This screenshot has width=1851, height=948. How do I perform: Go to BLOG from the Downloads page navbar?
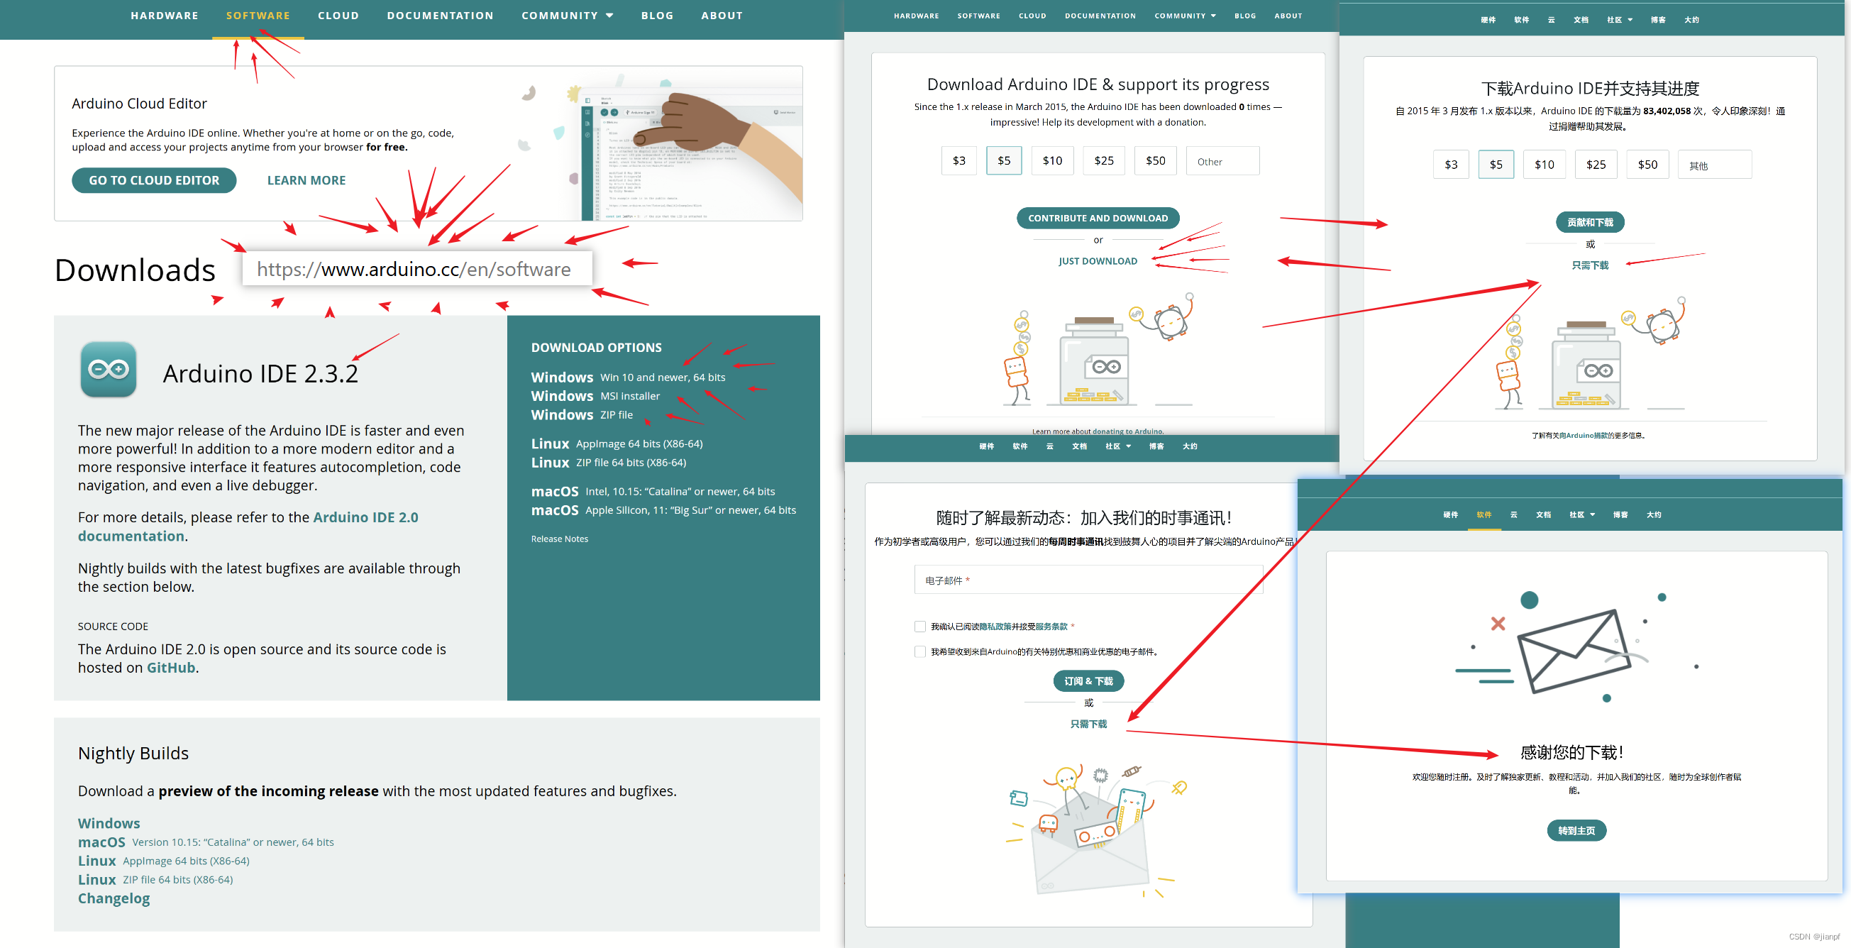click(x=658, y=15)
